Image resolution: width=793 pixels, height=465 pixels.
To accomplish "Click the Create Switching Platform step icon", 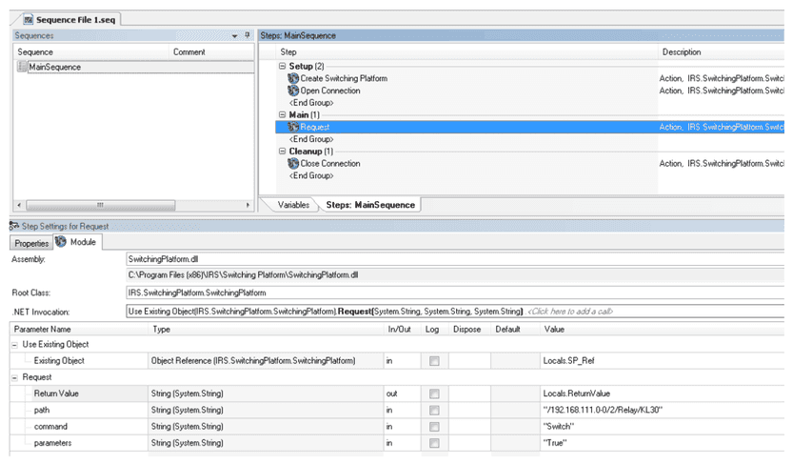I will coord(293,78).
